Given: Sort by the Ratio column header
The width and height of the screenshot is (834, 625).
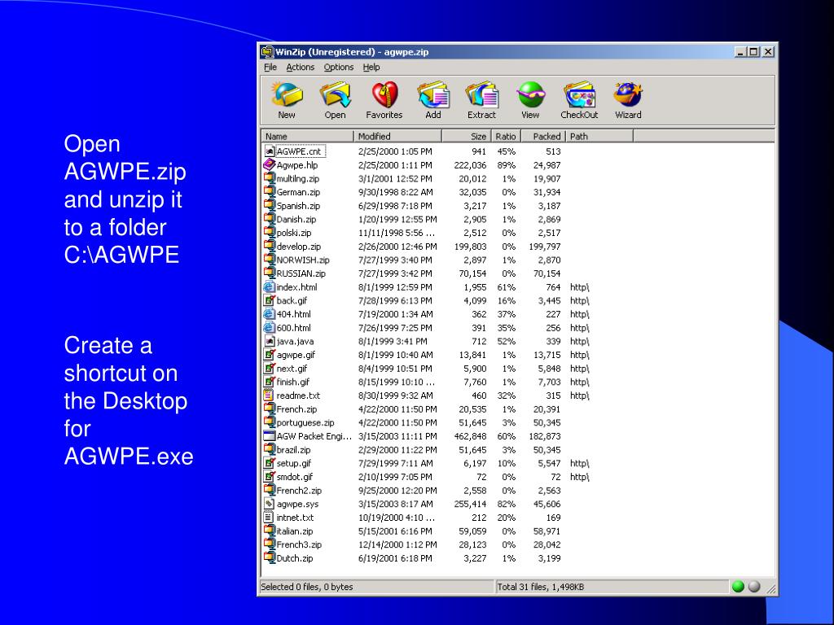Looking at the screenshot, I should coord(505,136).
